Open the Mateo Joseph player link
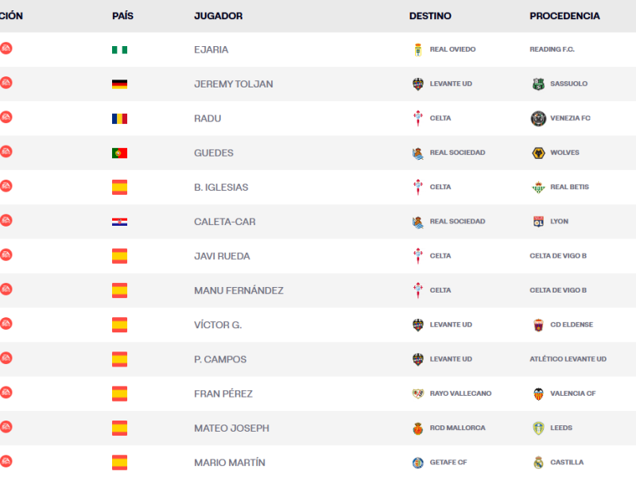 coord(231,428)
